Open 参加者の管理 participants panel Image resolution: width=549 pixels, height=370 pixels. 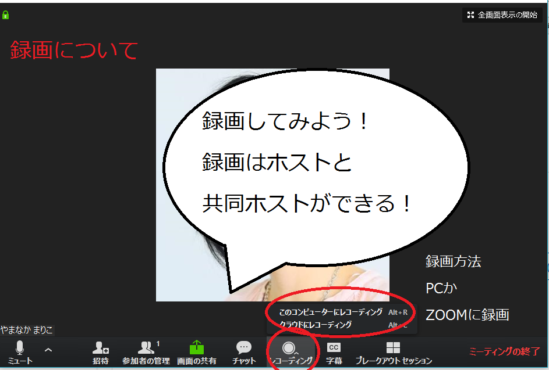(x=146, y=353)
